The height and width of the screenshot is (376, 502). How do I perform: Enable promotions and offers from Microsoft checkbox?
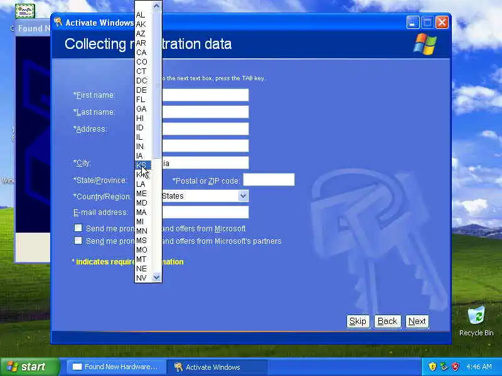click(x=78, y=227)
